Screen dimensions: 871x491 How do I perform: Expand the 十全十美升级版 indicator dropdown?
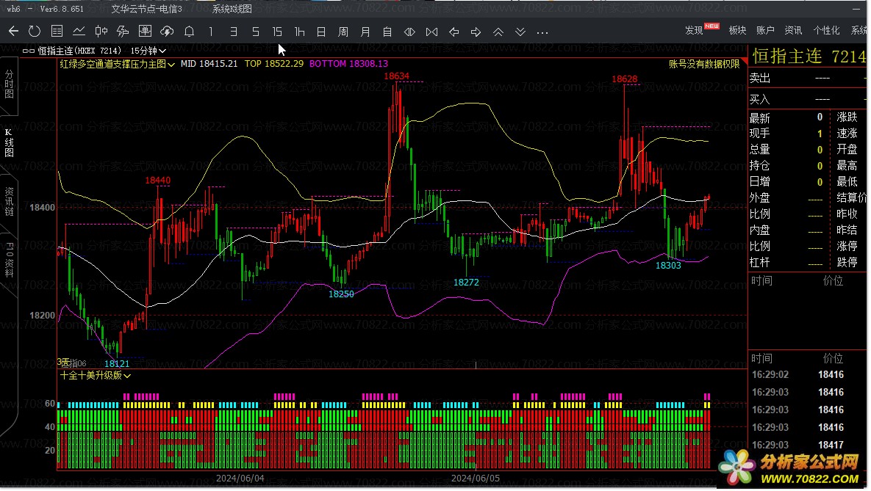tap(95, 376)
